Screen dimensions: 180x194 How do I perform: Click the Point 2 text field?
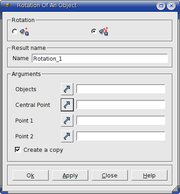pos(121,136)
